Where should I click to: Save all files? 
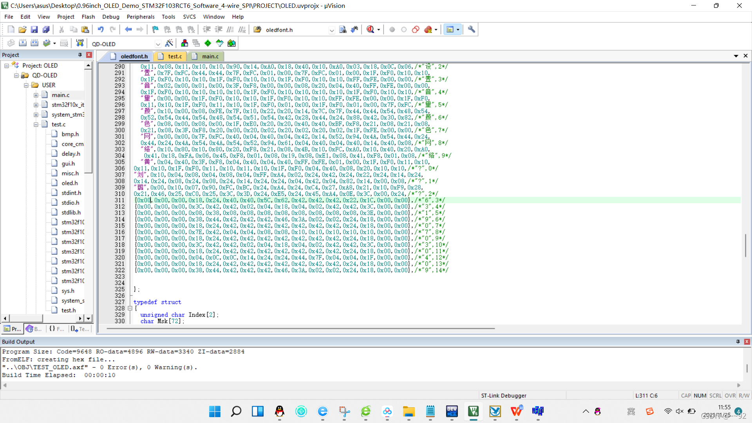(x=46, y=30)
